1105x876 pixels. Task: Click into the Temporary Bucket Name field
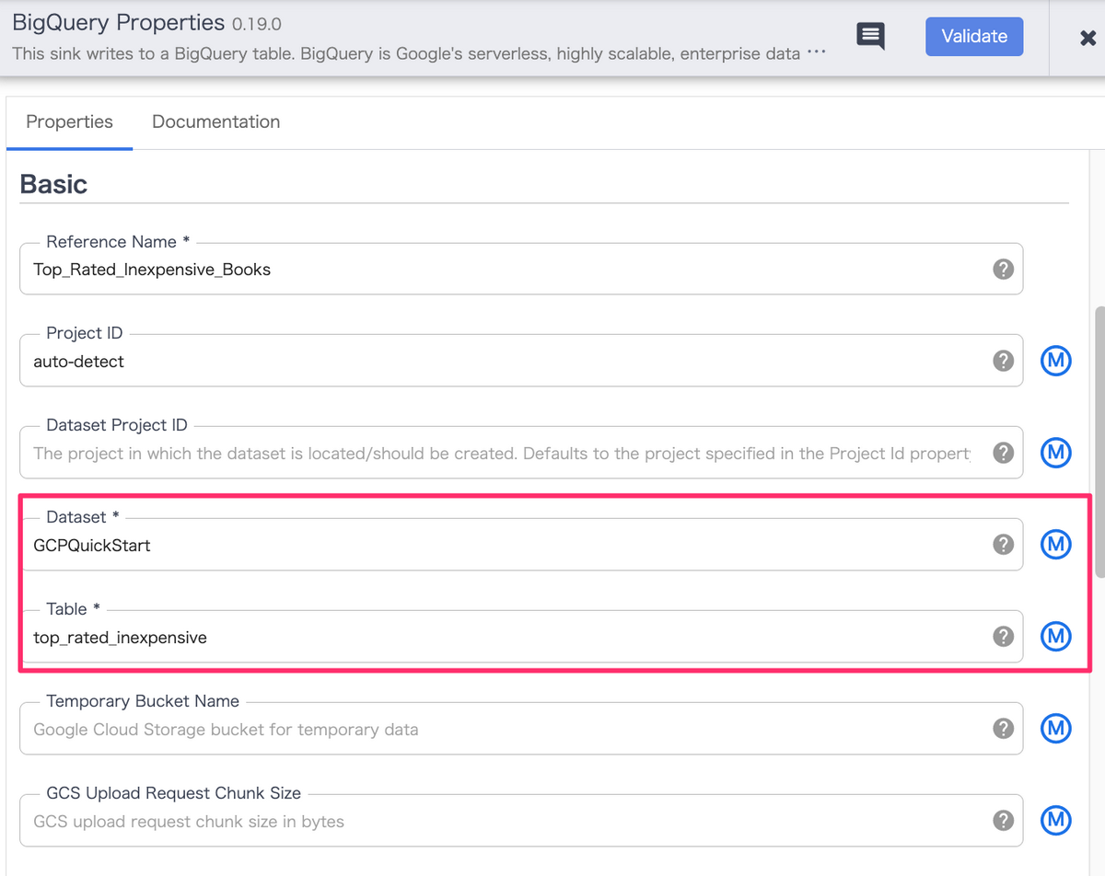pyautogui.click(x=521, y=729)
